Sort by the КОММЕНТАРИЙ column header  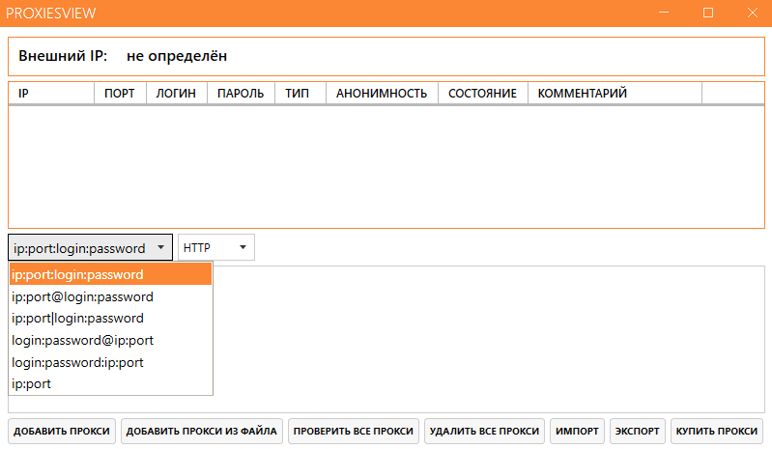click(x=615, y=93)
